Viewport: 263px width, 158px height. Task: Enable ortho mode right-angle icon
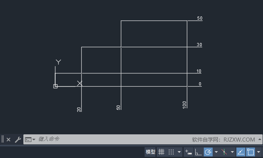click(198, 152)
